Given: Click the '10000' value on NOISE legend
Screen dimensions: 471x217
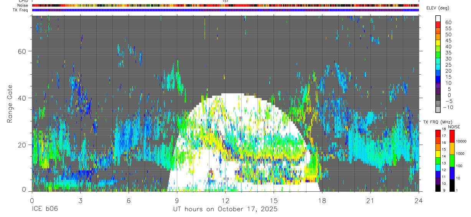Looking at the screenshot, I should click(461, 142).
